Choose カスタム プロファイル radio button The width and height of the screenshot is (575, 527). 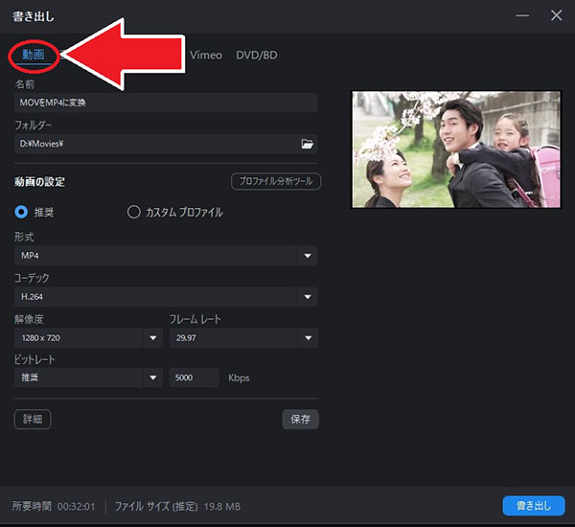(134, 212)
